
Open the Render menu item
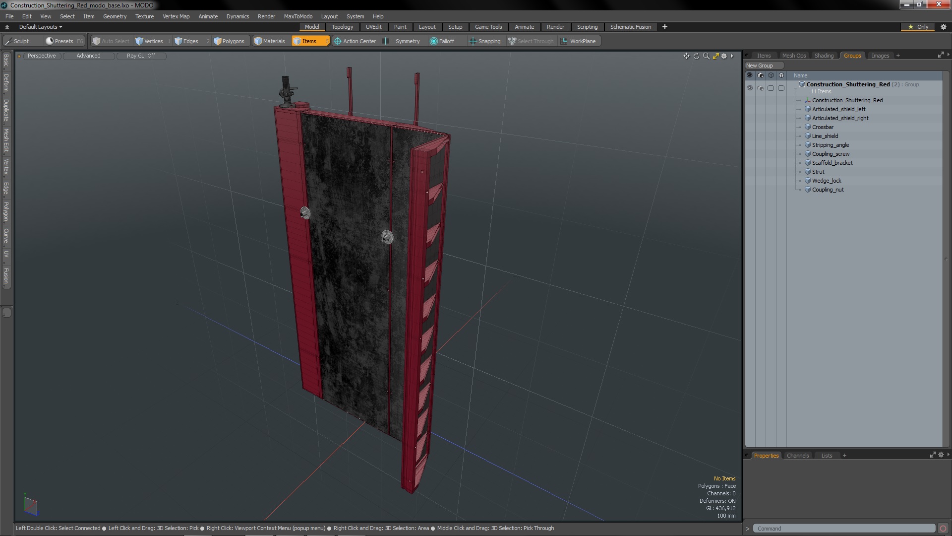coord(266,16)
